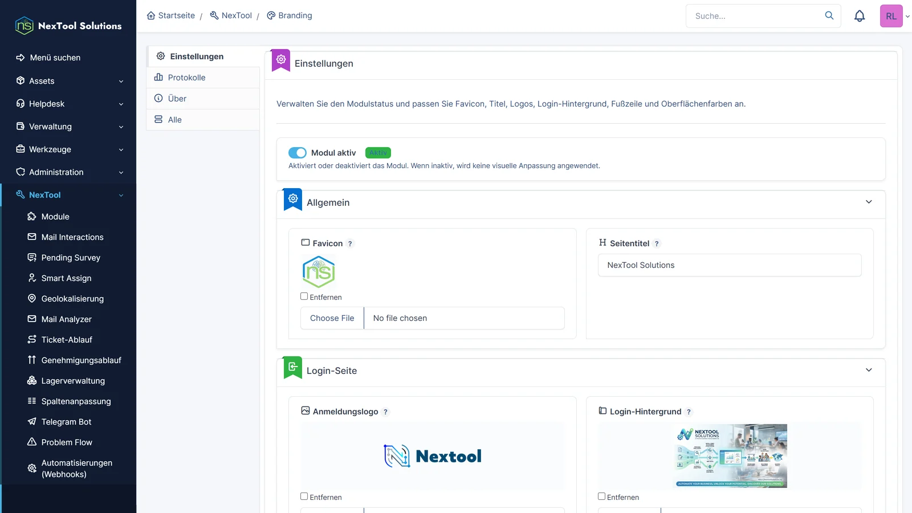The height and width of the screenshot is (513, 912).
Task: Collapse the Login-Seite section
Action: pyautogui.click(x=869, y=370)
